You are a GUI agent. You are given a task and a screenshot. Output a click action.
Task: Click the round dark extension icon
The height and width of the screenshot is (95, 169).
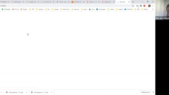point(141,6)
